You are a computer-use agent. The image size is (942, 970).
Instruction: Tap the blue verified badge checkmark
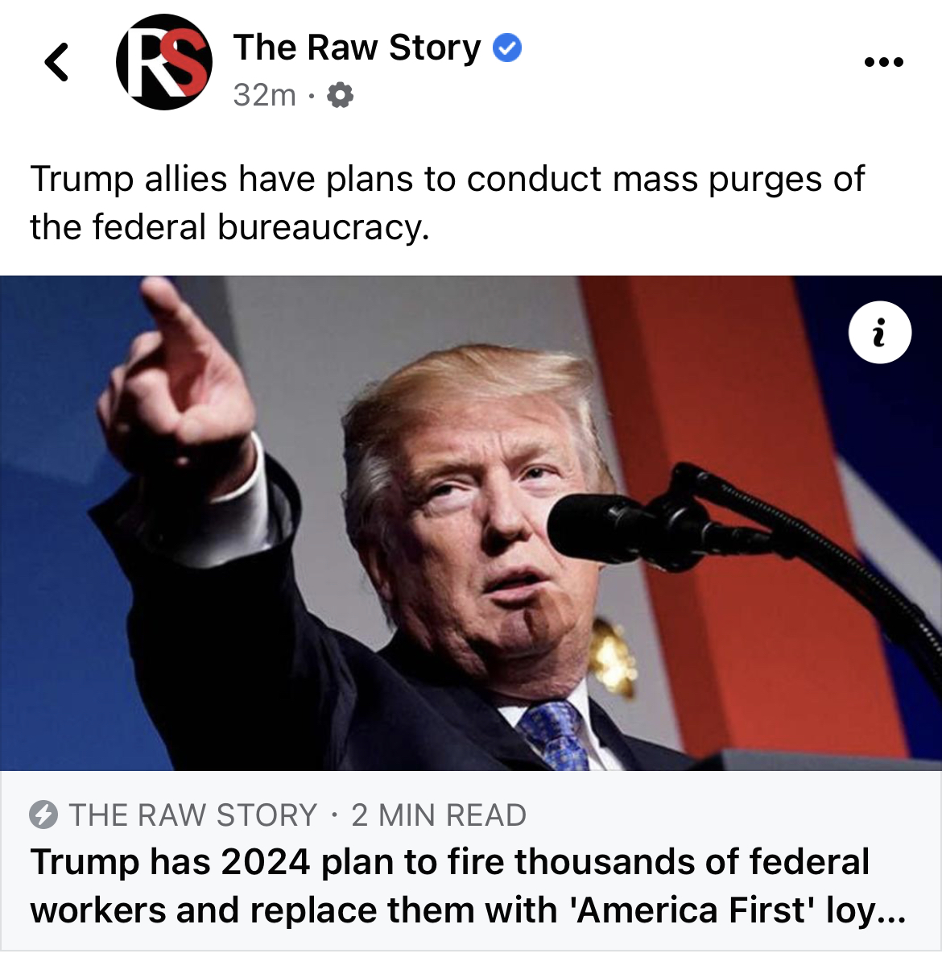pyautogui.click(x=506, y=48)
